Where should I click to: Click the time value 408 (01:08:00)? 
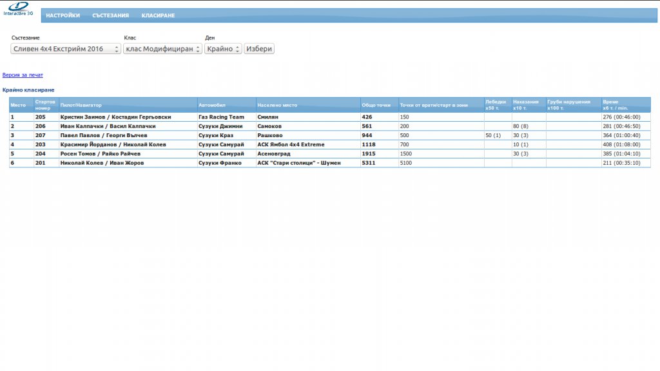(621, 145)
